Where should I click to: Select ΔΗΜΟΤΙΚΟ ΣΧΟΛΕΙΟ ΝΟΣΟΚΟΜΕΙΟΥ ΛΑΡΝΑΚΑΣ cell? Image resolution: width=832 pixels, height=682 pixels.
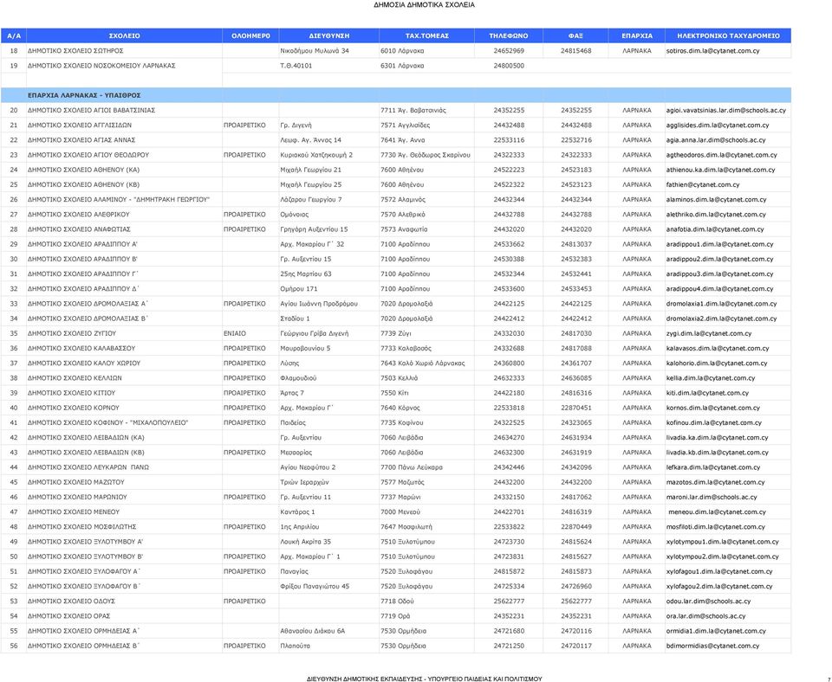pos(101,66)
